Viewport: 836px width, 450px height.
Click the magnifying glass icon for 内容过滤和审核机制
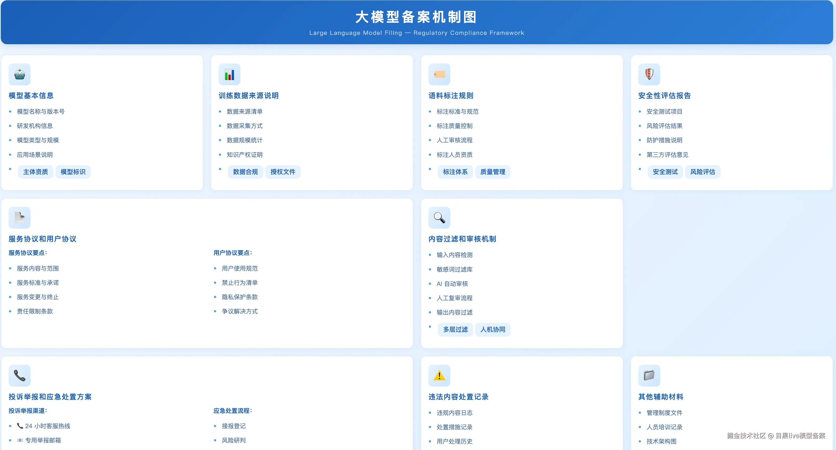439,217
